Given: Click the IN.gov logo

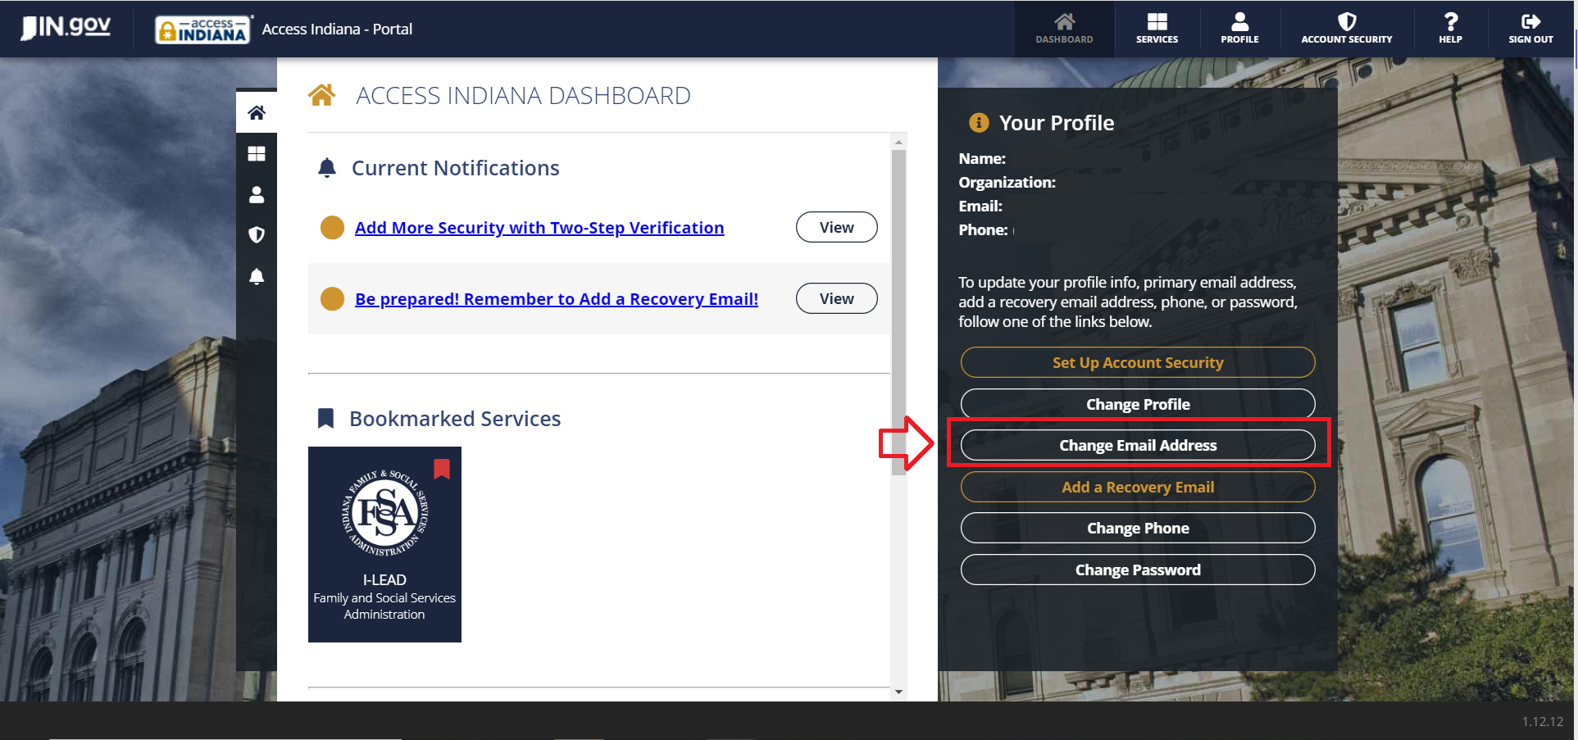Looking at the screenshot, I should (66, 28).
